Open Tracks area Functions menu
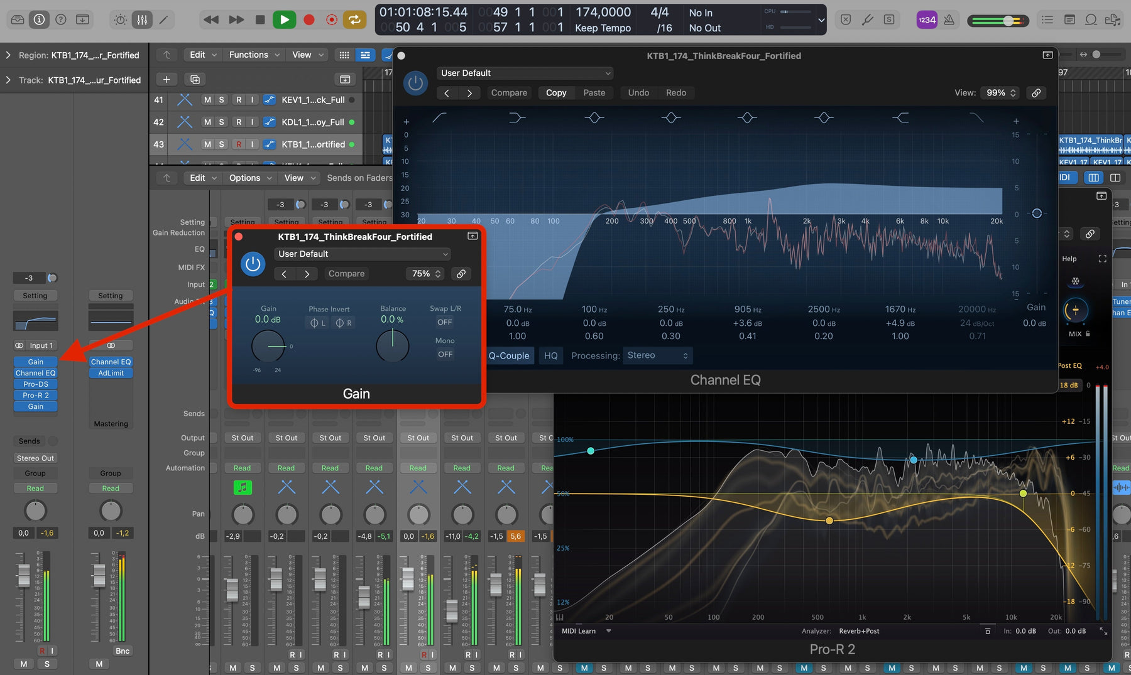 (254, 55)
